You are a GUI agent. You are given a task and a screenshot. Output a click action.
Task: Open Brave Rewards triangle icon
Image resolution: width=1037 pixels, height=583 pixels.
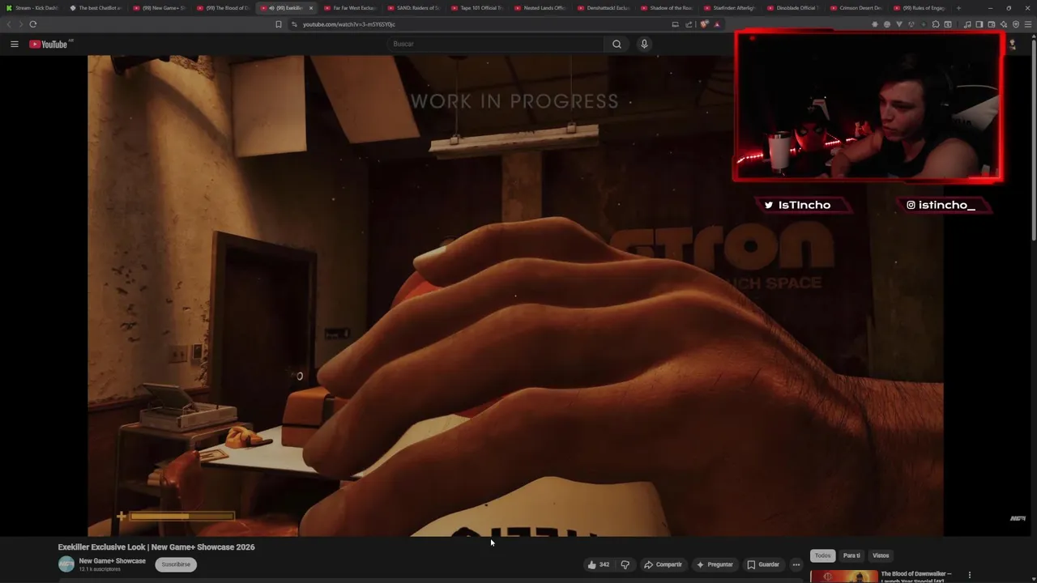717,24
